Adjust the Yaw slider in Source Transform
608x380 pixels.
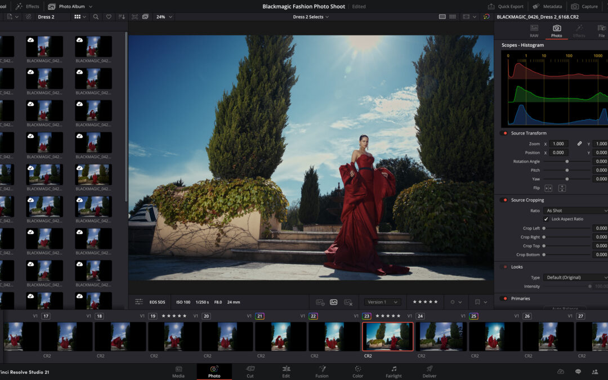click(569, 178)
